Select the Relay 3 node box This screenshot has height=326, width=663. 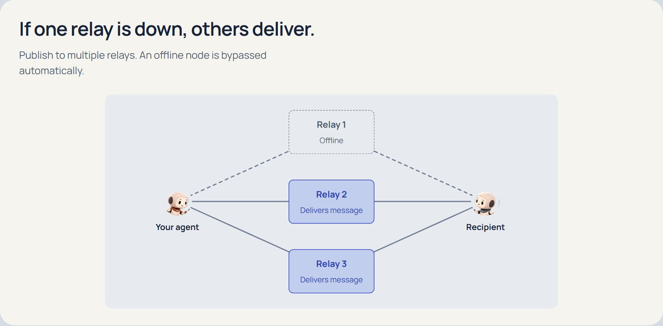[331, 271]
